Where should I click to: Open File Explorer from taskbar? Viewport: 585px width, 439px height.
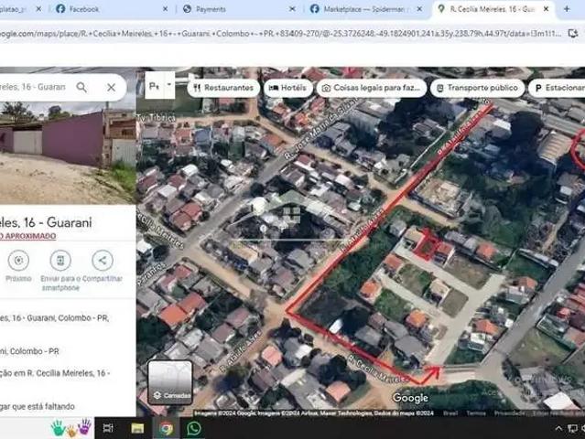tap(137, 428)
